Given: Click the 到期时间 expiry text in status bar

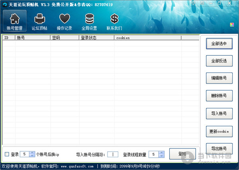Looking at the screenshot, I should coord(130,166).
